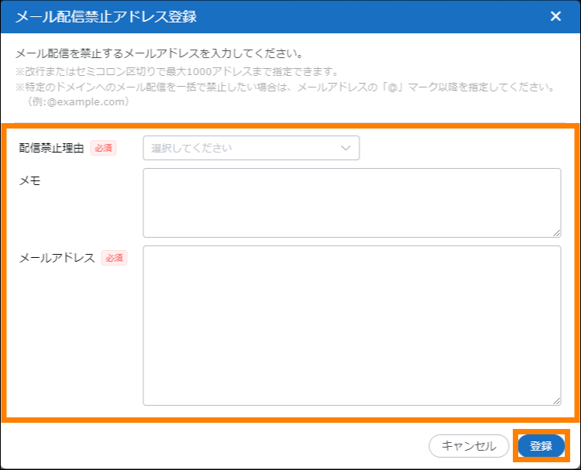Click the blue 登録 button

pyautogui.click(x=541, y=446)
